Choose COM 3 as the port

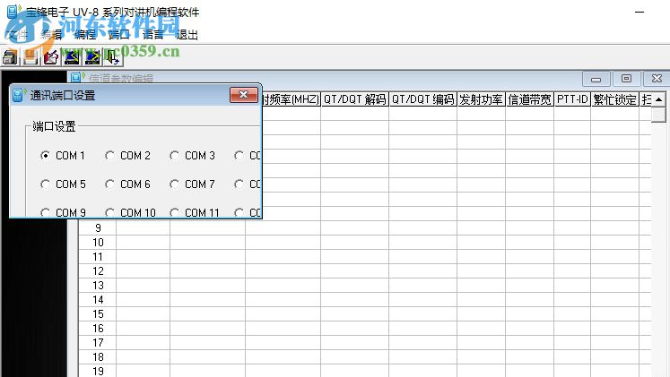pyautogui.click(x=174, y=156)
